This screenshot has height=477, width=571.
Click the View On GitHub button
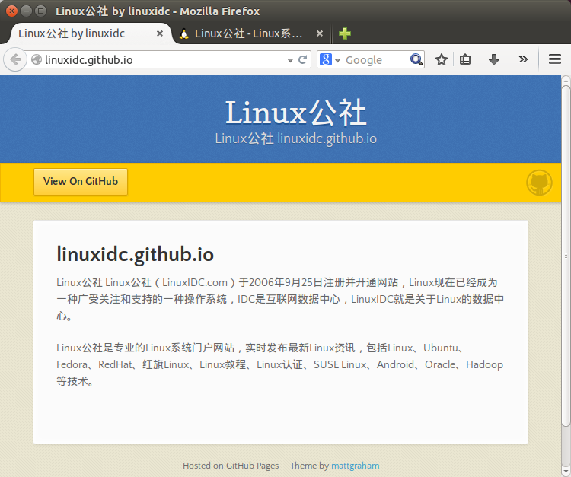coord(81,182)
